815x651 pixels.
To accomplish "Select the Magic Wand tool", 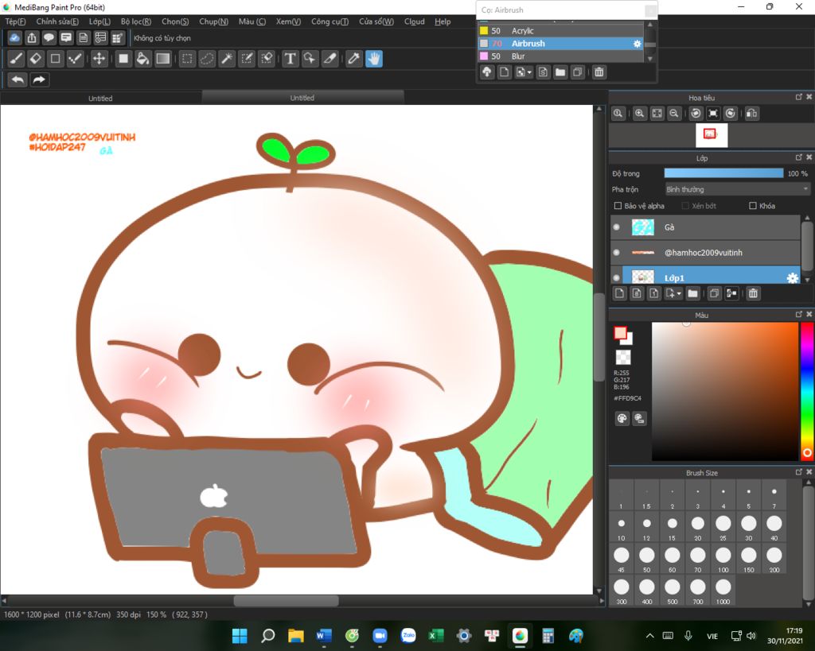I will coord(227,59).
